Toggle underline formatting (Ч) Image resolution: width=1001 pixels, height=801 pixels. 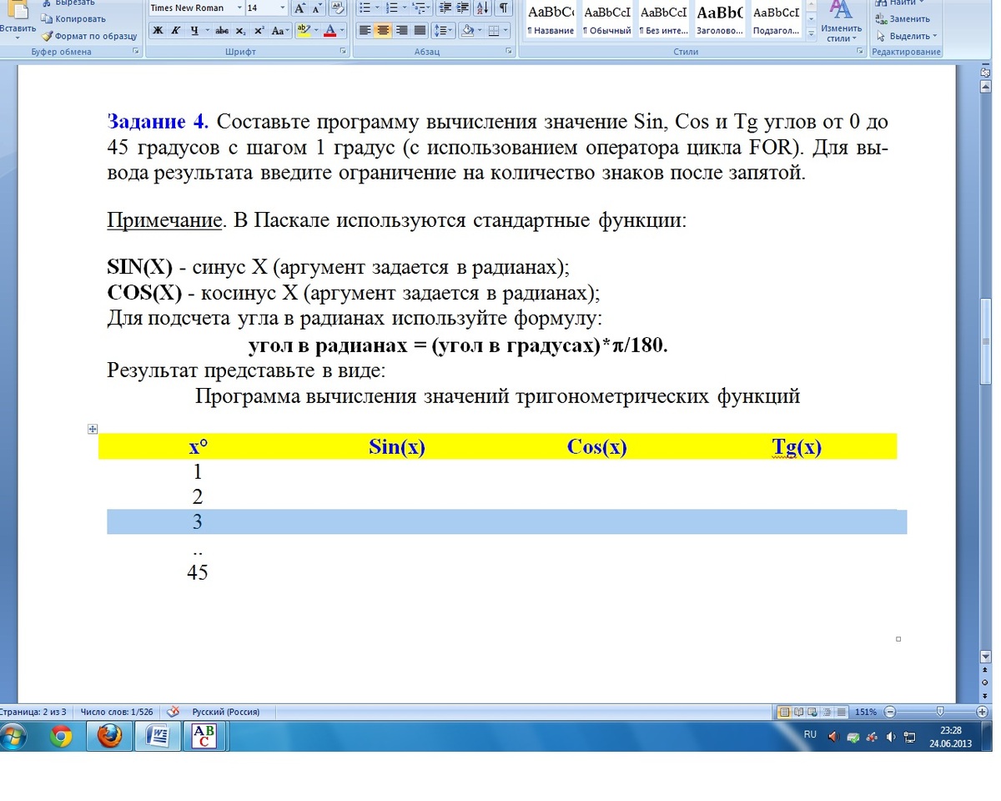click(194, 31)
